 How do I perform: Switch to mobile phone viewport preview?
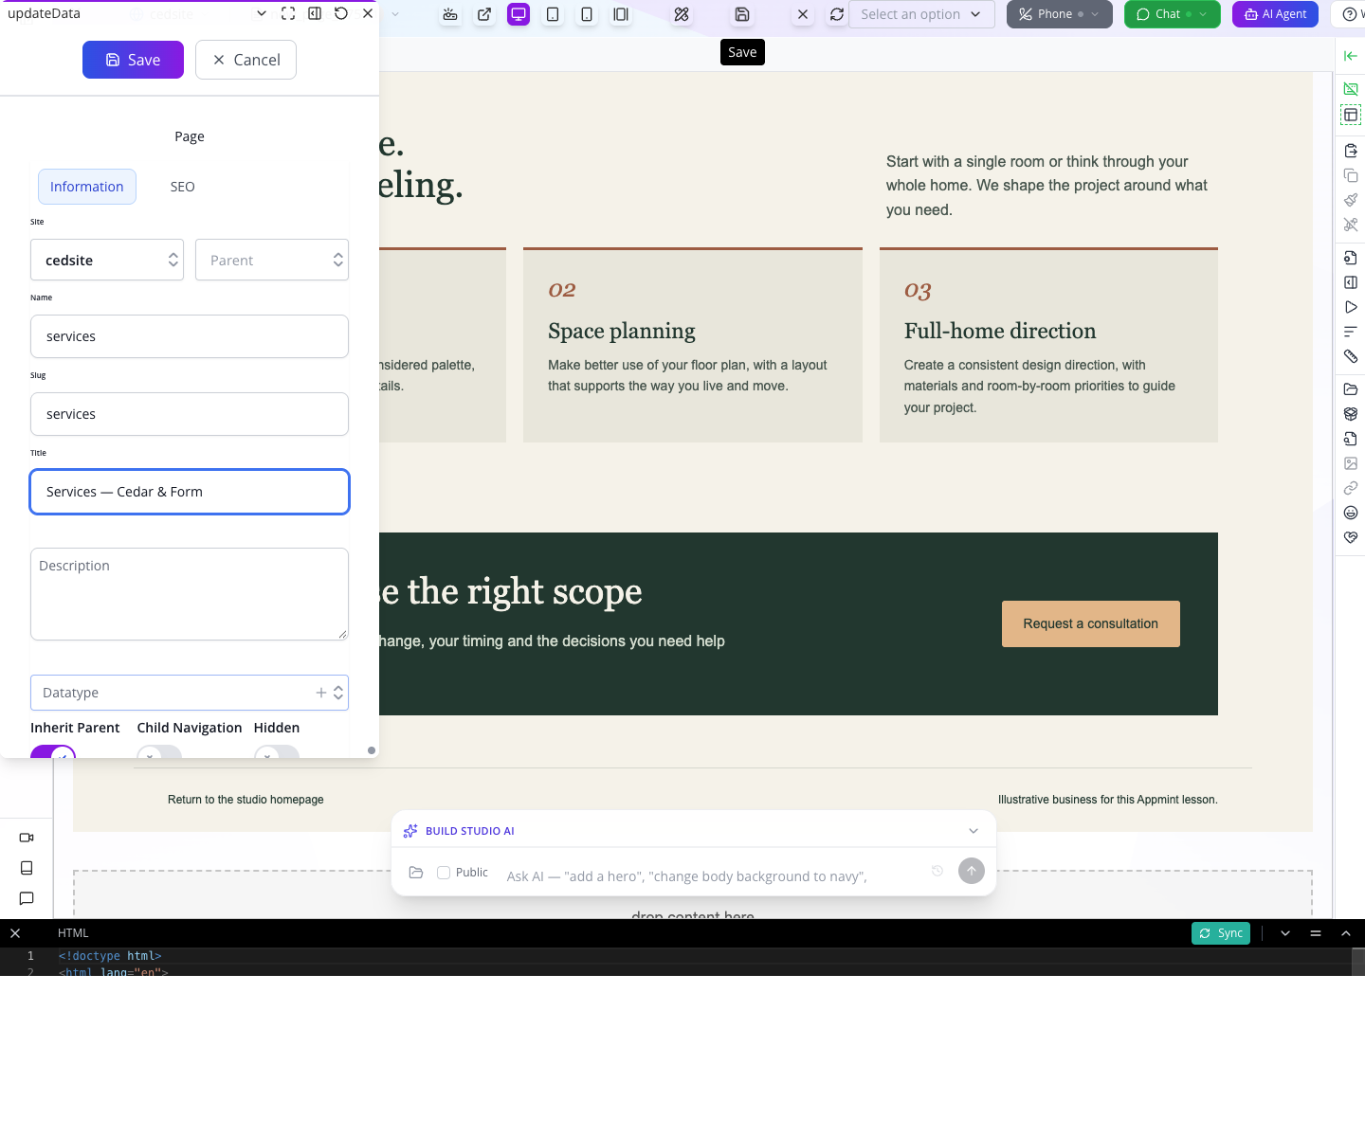point(587,14)
